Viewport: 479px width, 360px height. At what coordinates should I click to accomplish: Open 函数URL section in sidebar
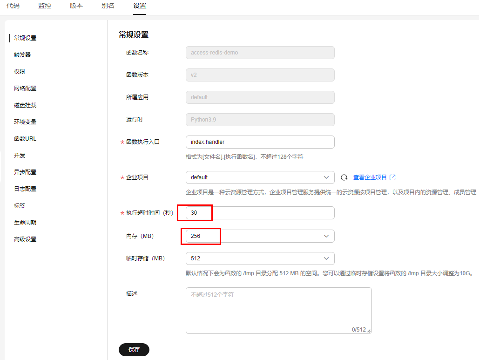coord(25,139)
